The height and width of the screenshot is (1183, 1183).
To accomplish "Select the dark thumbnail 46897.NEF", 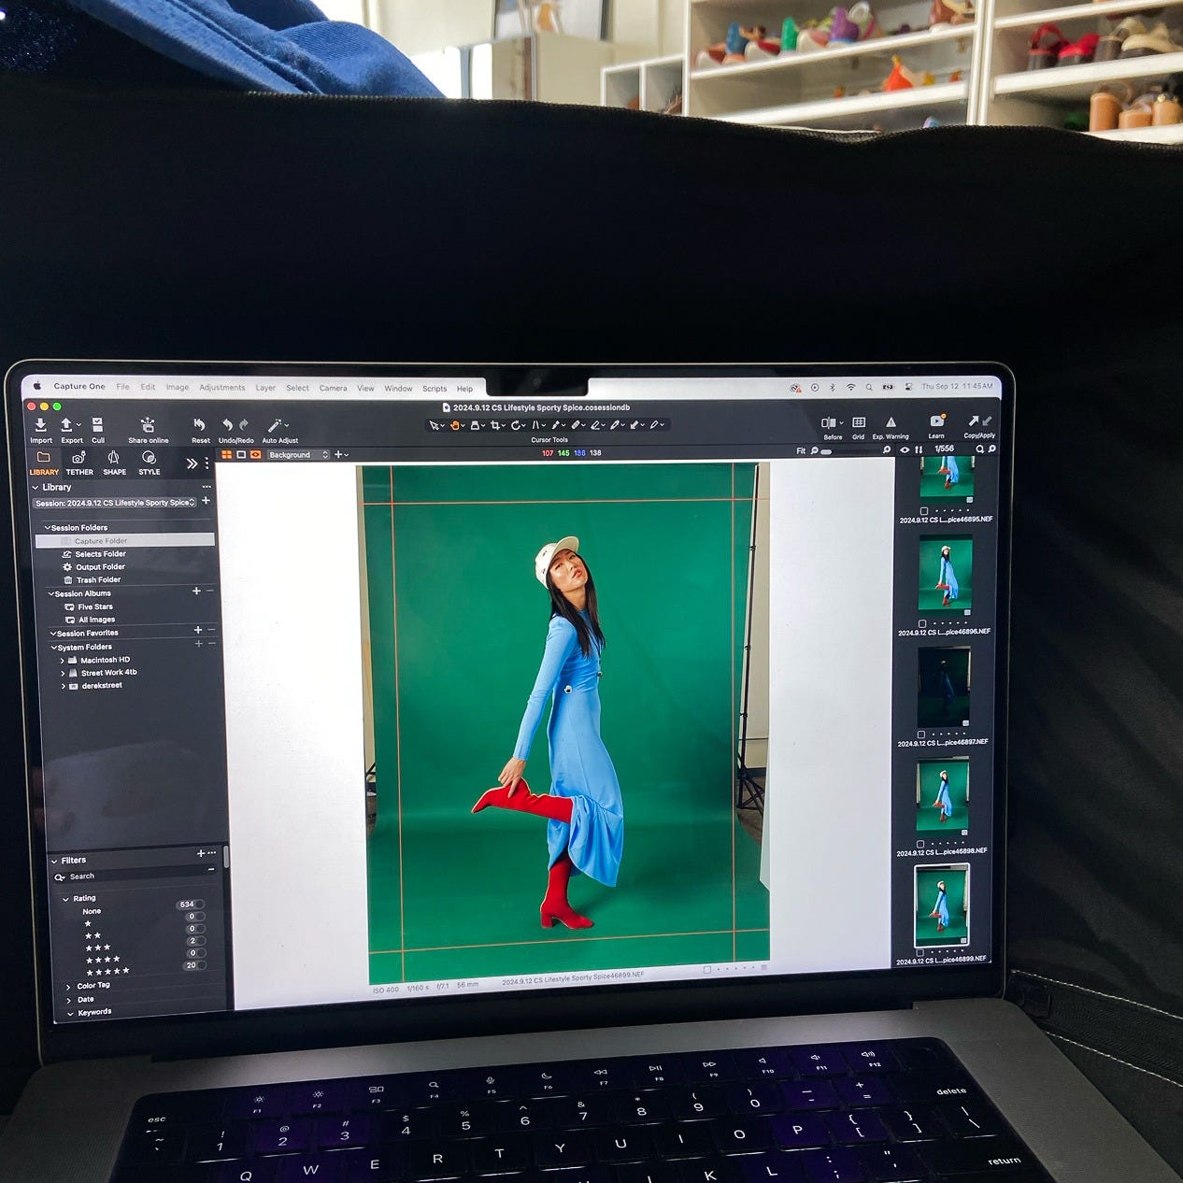I will click(944, 688).
